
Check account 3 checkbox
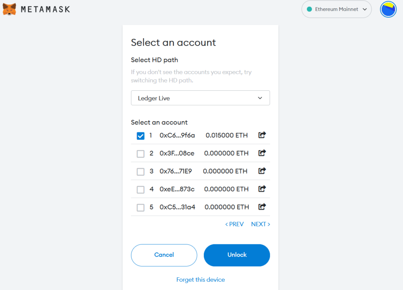[140, 171]
